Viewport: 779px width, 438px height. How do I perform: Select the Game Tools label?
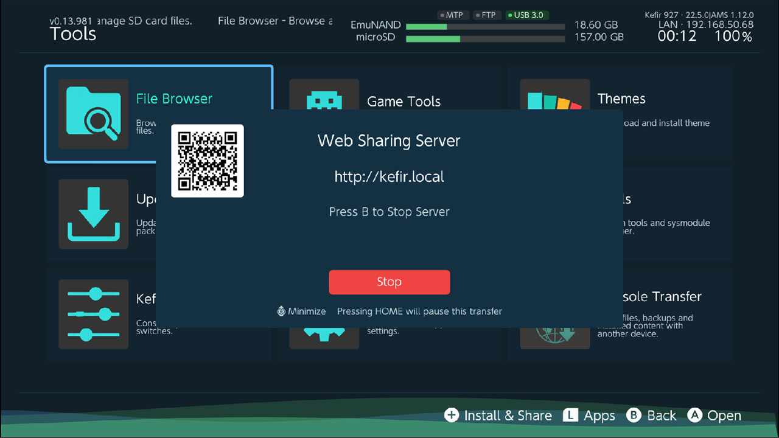pos(403,102)
